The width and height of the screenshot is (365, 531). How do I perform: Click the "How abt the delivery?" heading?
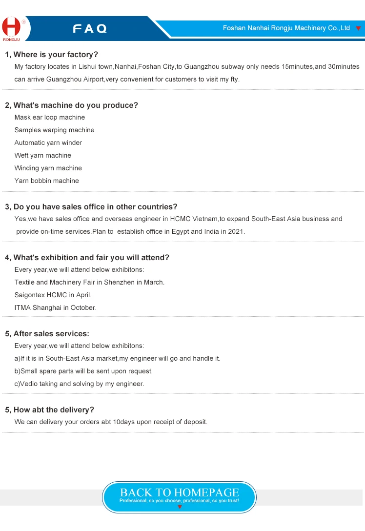(x=49, y=409)
